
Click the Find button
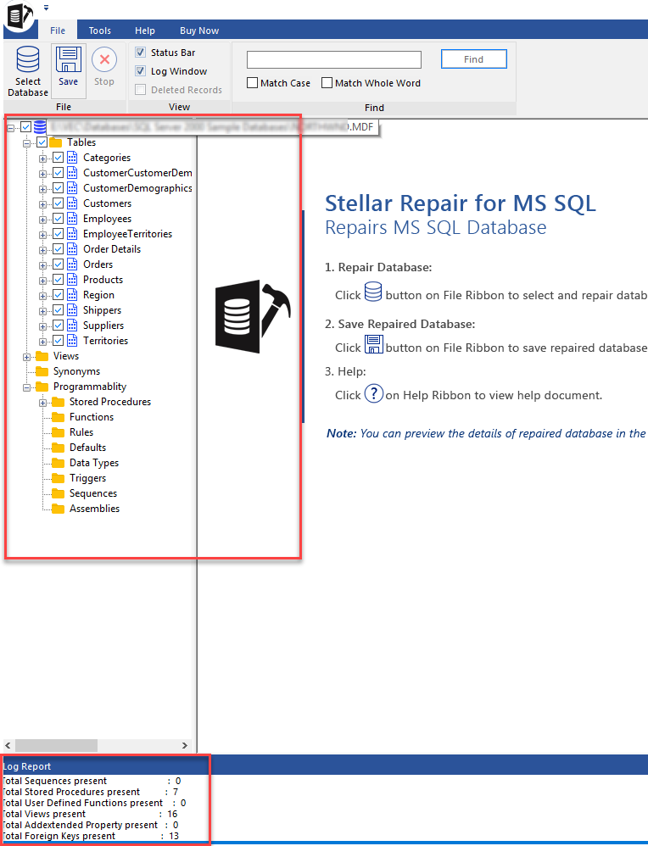tap(473, 59)
